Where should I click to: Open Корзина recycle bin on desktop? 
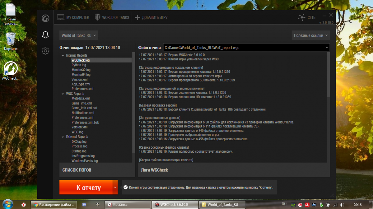[x=11, y=41]
